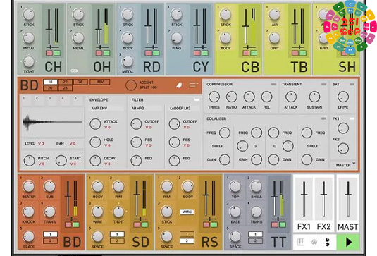Click the two-dots icon next to play
377x256 pixels.
coord(327,242)
